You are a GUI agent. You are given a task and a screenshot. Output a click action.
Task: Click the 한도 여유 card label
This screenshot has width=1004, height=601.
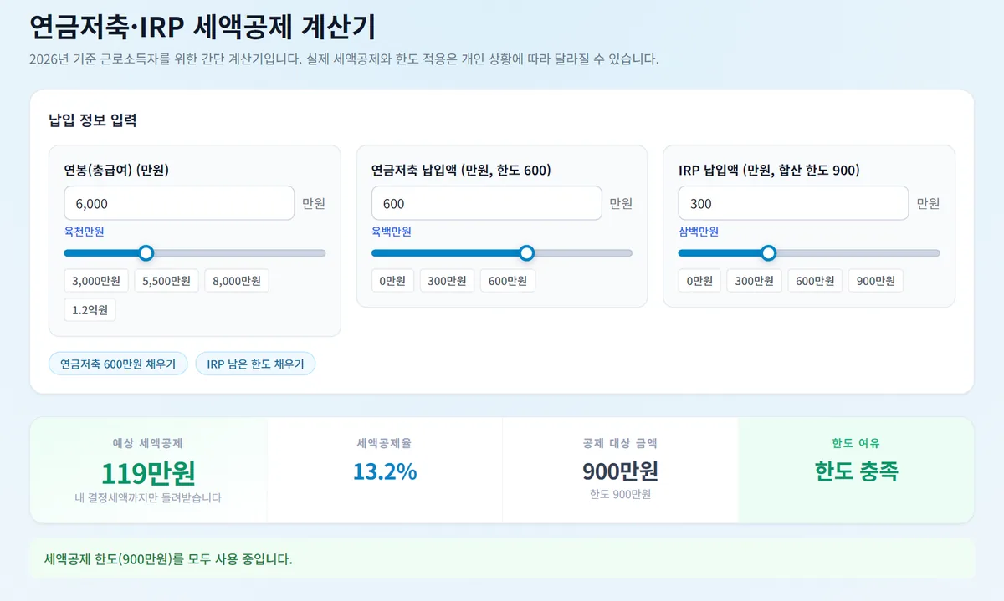click(857, 443)
